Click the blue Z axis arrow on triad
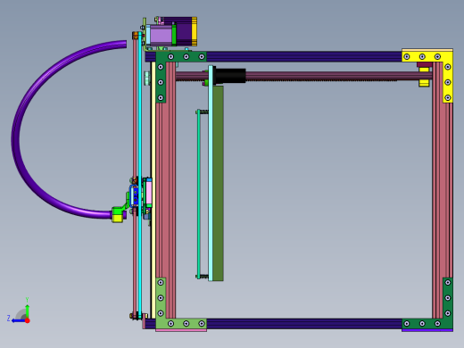The height and width of the screenshot is (348, 464). pyautogui.click(x=18, y=320)
